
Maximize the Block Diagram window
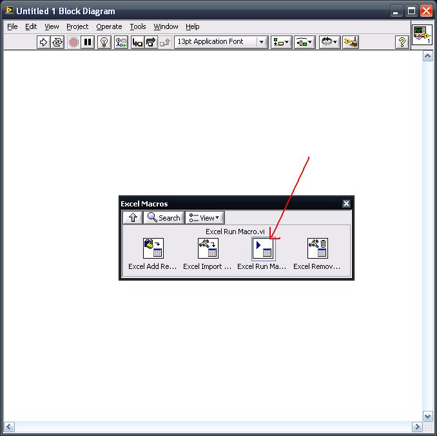[x=411, y=11]
